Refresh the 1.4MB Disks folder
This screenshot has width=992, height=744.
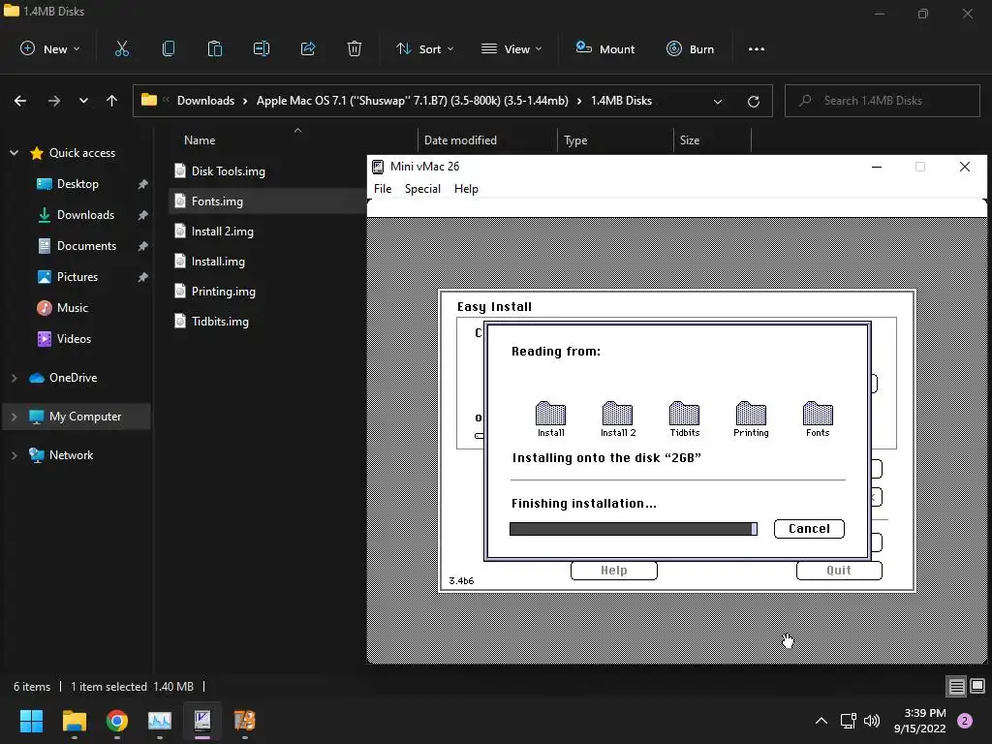click(x=753, y=101)
